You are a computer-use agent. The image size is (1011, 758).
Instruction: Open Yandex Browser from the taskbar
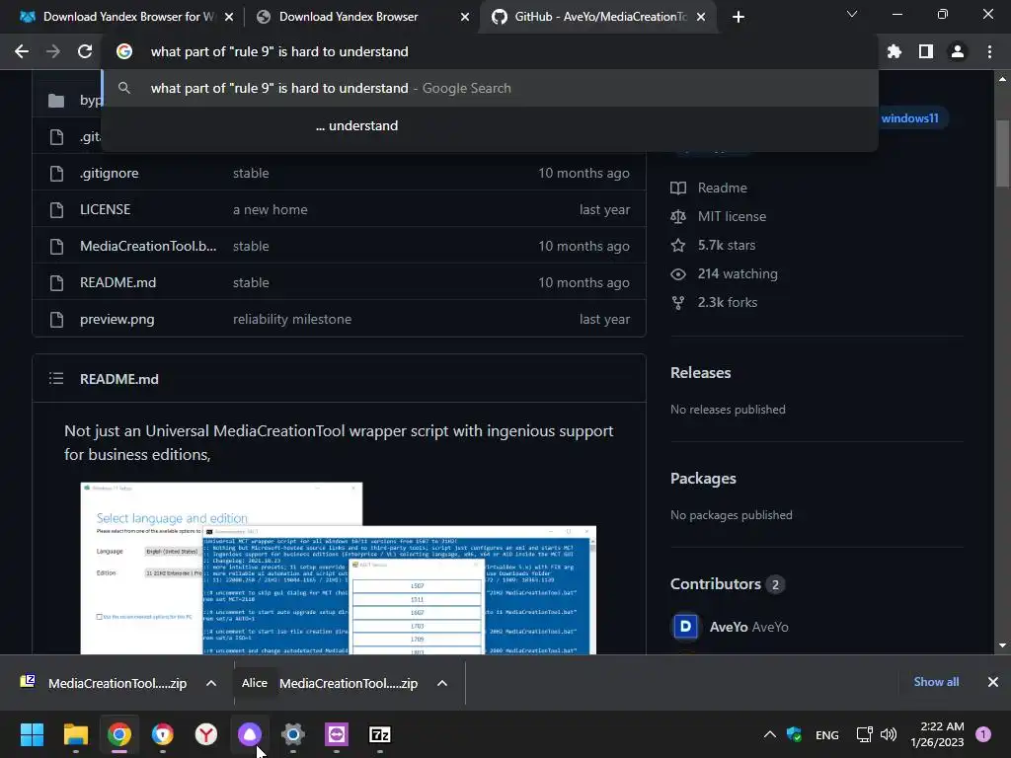click(206, 734)
